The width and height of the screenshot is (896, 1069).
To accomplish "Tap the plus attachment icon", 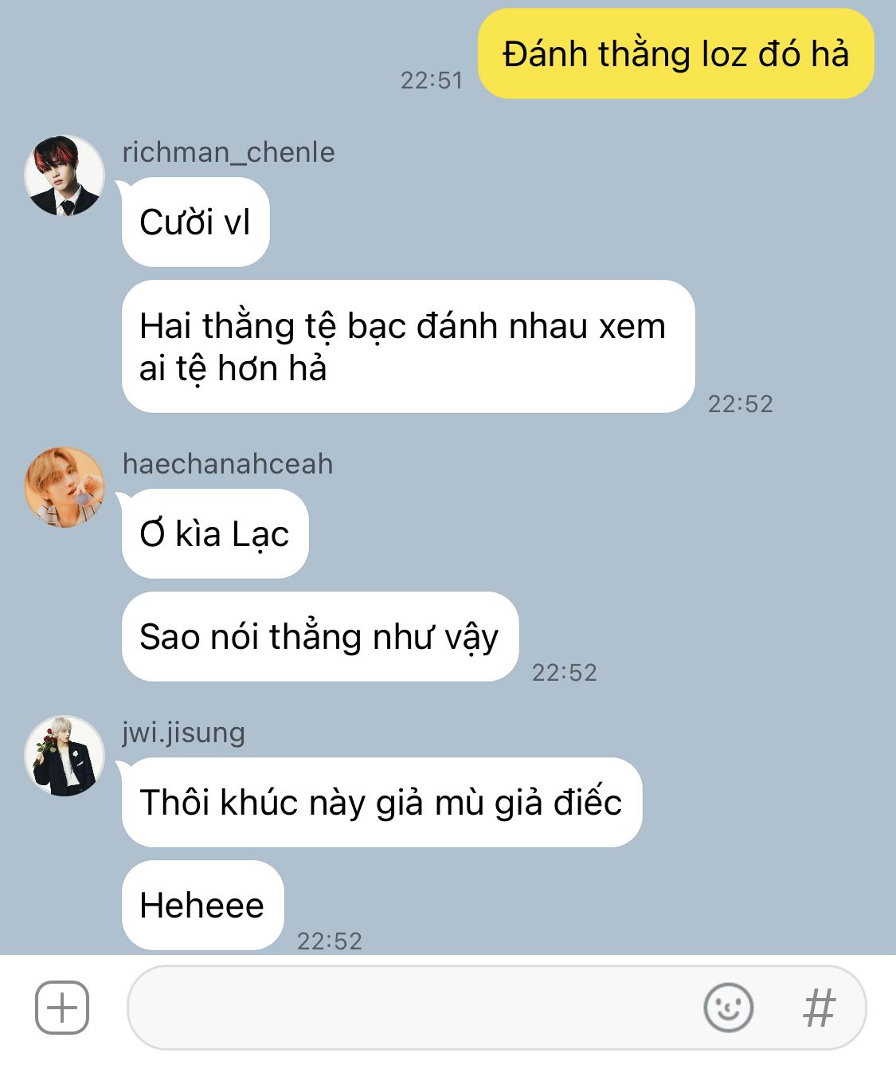I will pyautogui.click(x=62, y=1008).
